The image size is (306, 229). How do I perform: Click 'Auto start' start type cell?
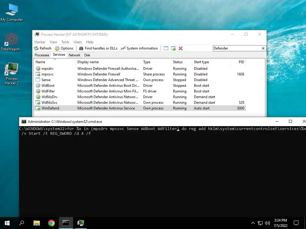point(202,108)
